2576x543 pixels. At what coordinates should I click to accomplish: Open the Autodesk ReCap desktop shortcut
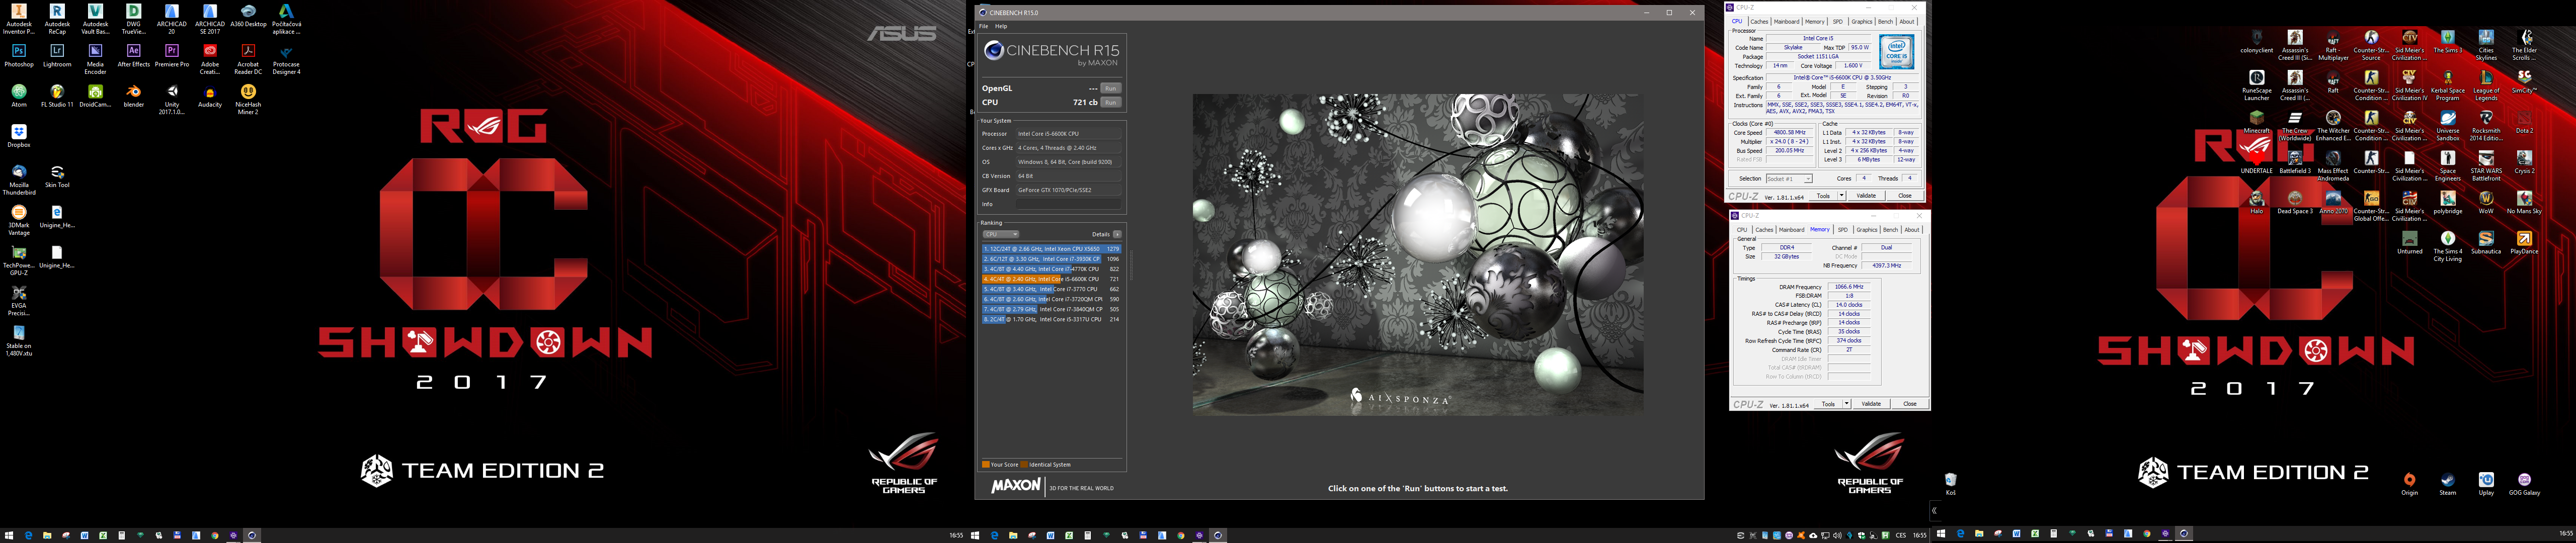[x=57, y=19]
